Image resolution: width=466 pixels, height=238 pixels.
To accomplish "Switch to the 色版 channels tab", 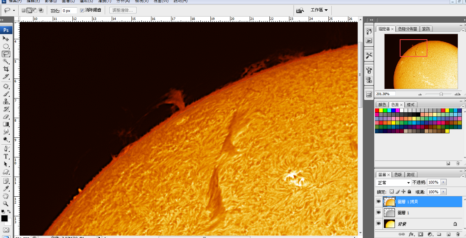I will pos(398,175).
